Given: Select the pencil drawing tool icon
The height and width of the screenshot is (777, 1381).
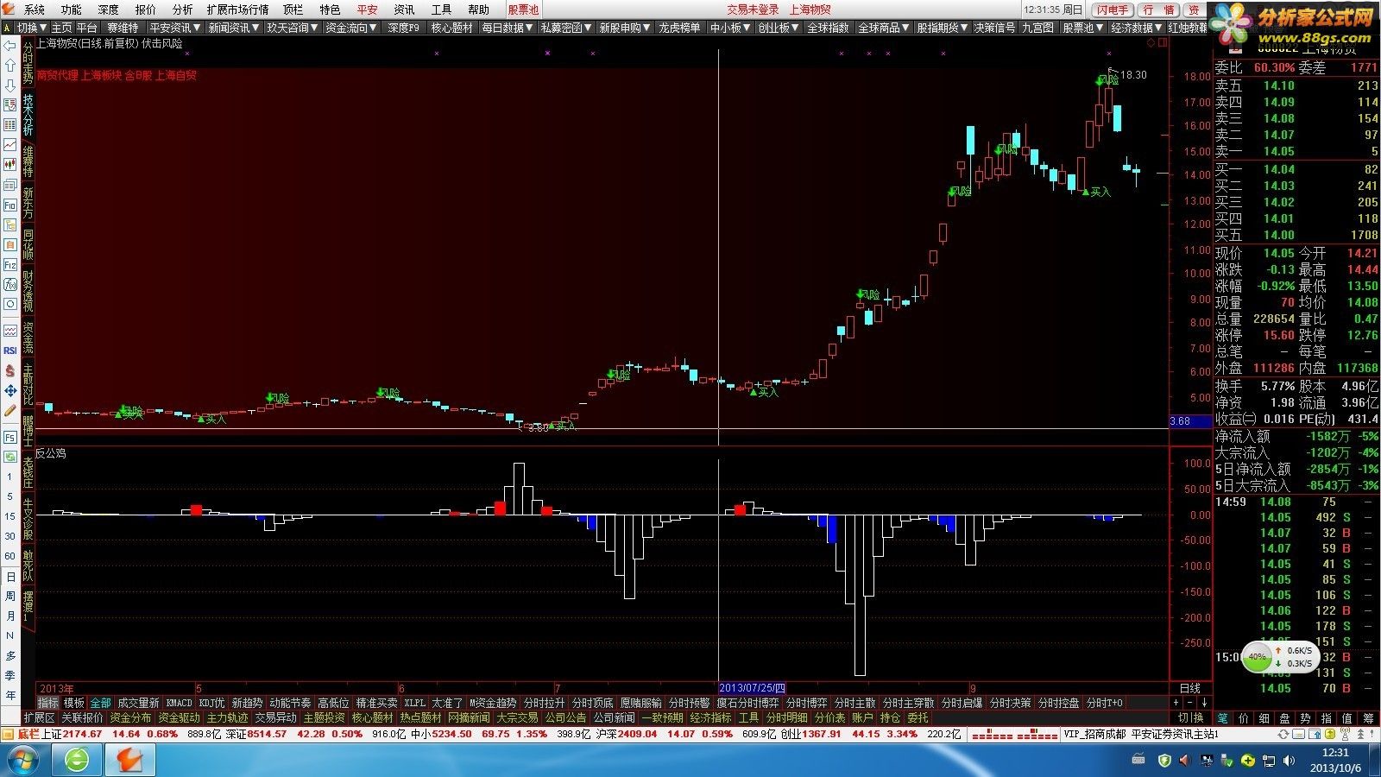Looking at the screenshot, I should click(10, 410).
